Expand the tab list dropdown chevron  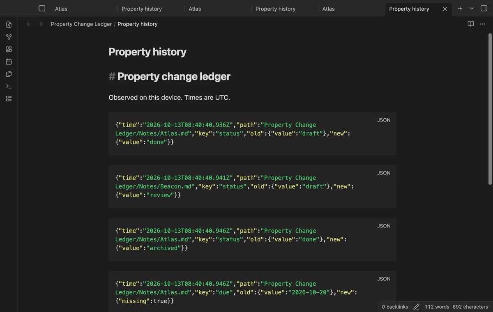click(472, 8)
